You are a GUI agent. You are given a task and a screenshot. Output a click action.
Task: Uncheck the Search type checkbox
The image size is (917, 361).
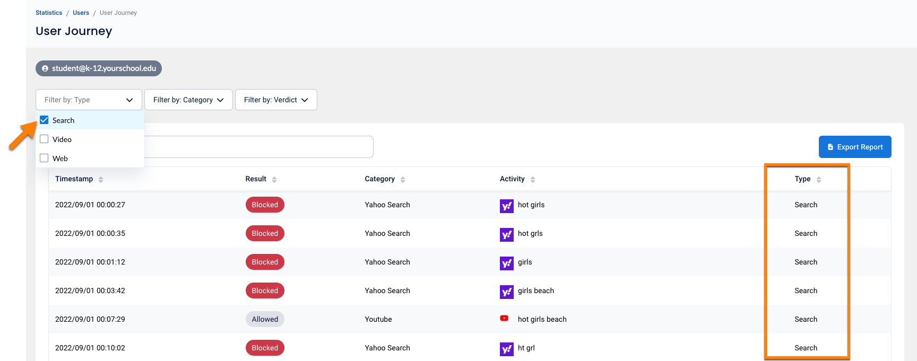pos(44,120)
